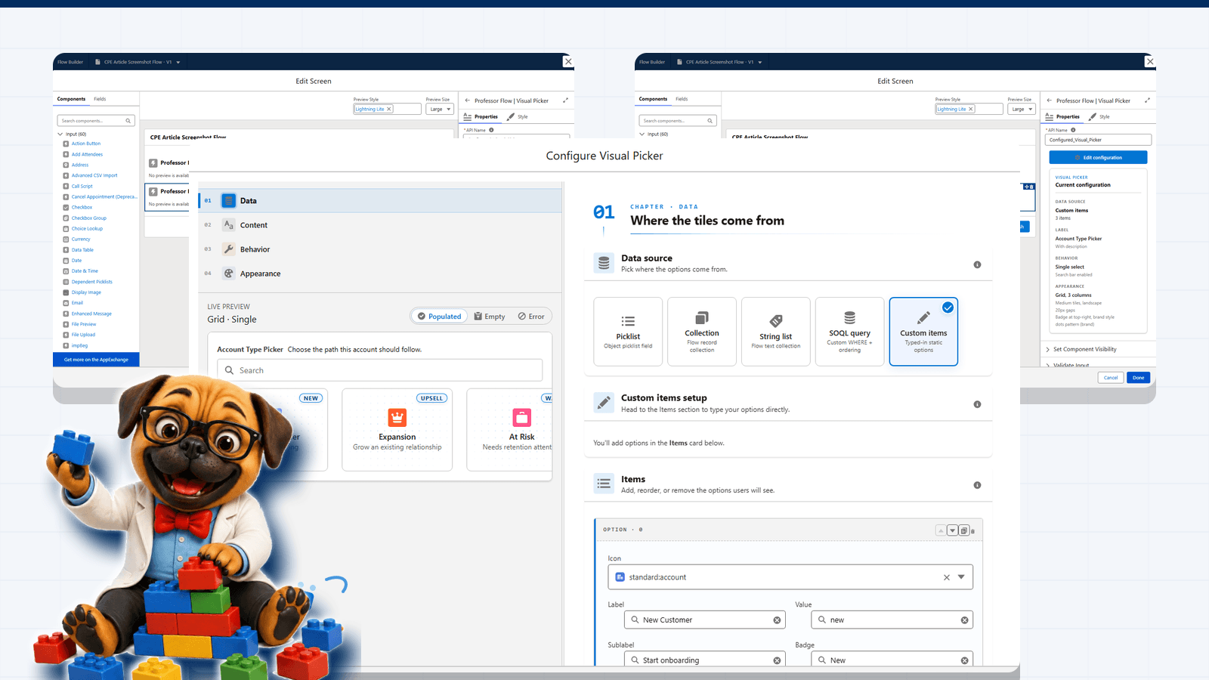Open the Behavior configuration step wrench icon
Viewport: 1209px width, 680px height.
(x=228, y=249)
